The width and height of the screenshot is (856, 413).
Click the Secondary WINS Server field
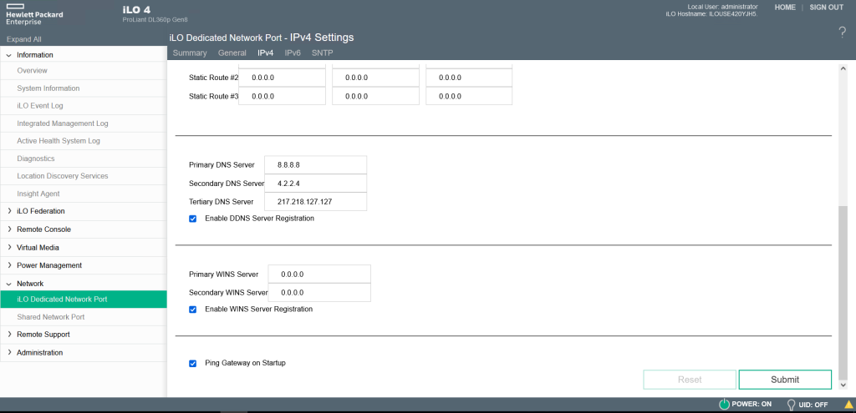pos(319,293)
